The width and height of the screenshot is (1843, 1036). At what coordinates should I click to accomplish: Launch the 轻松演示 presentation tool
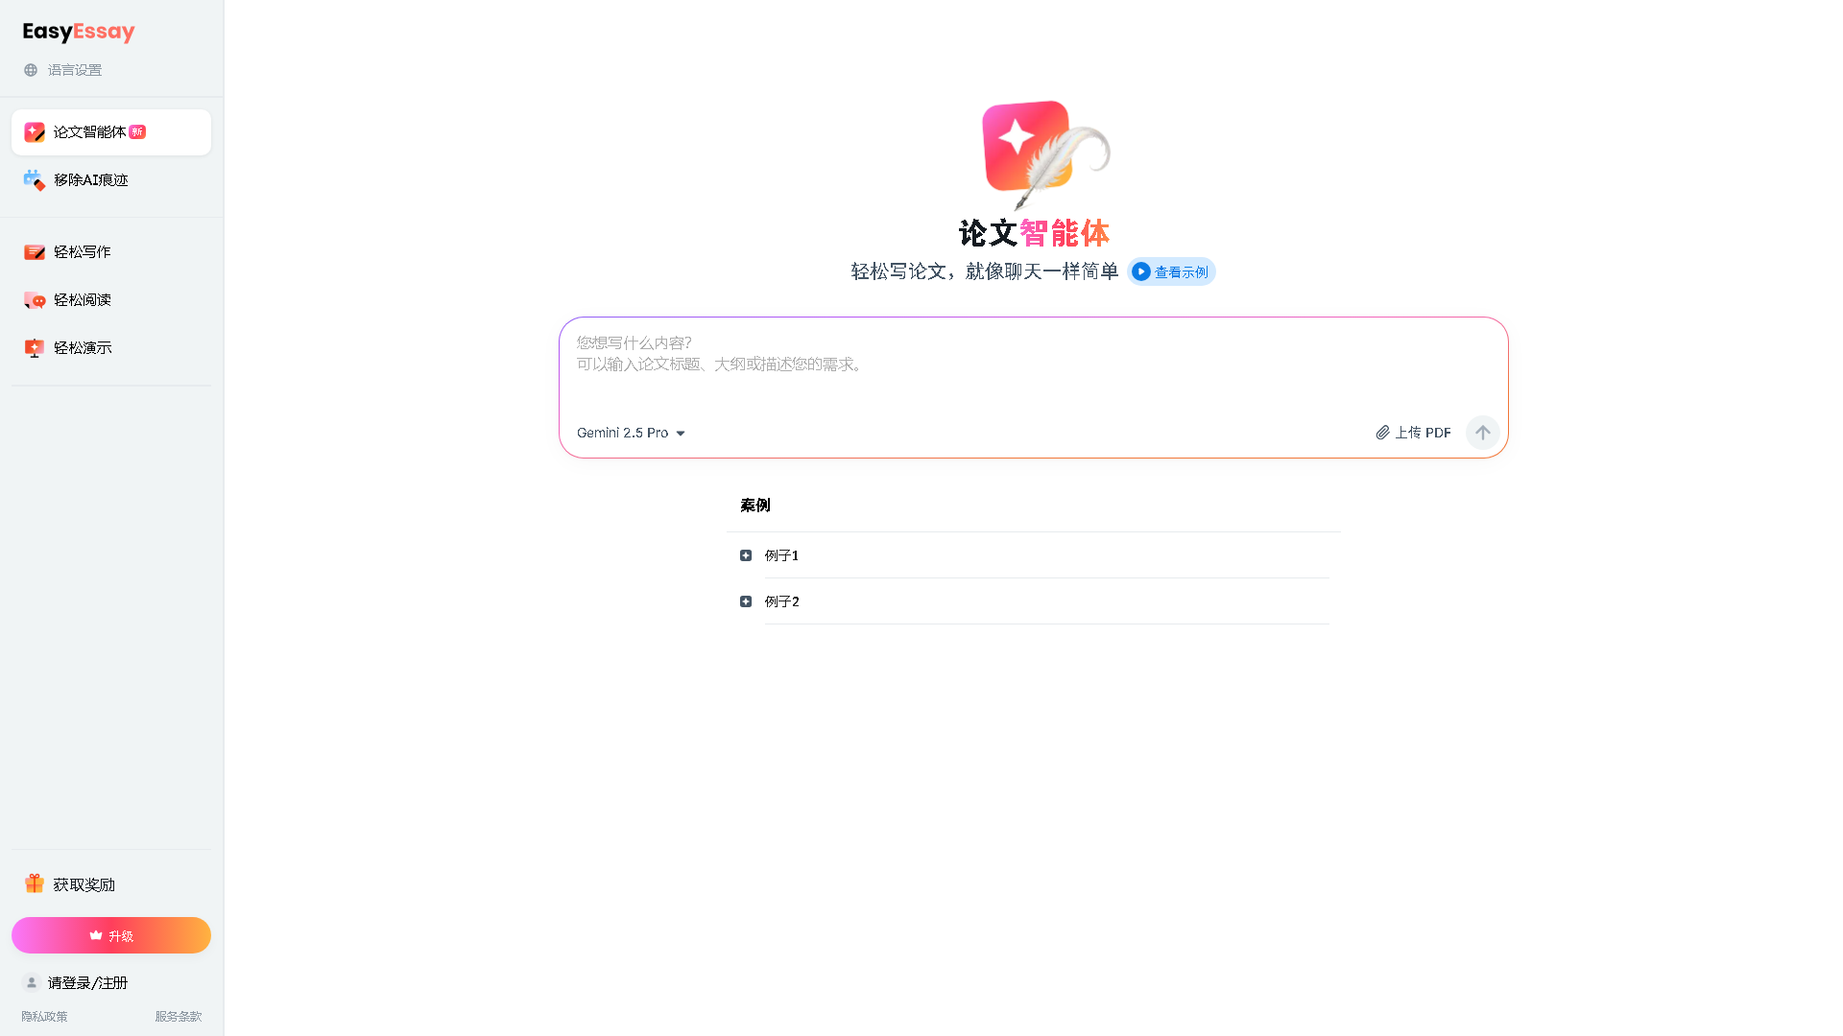(82, 347)
